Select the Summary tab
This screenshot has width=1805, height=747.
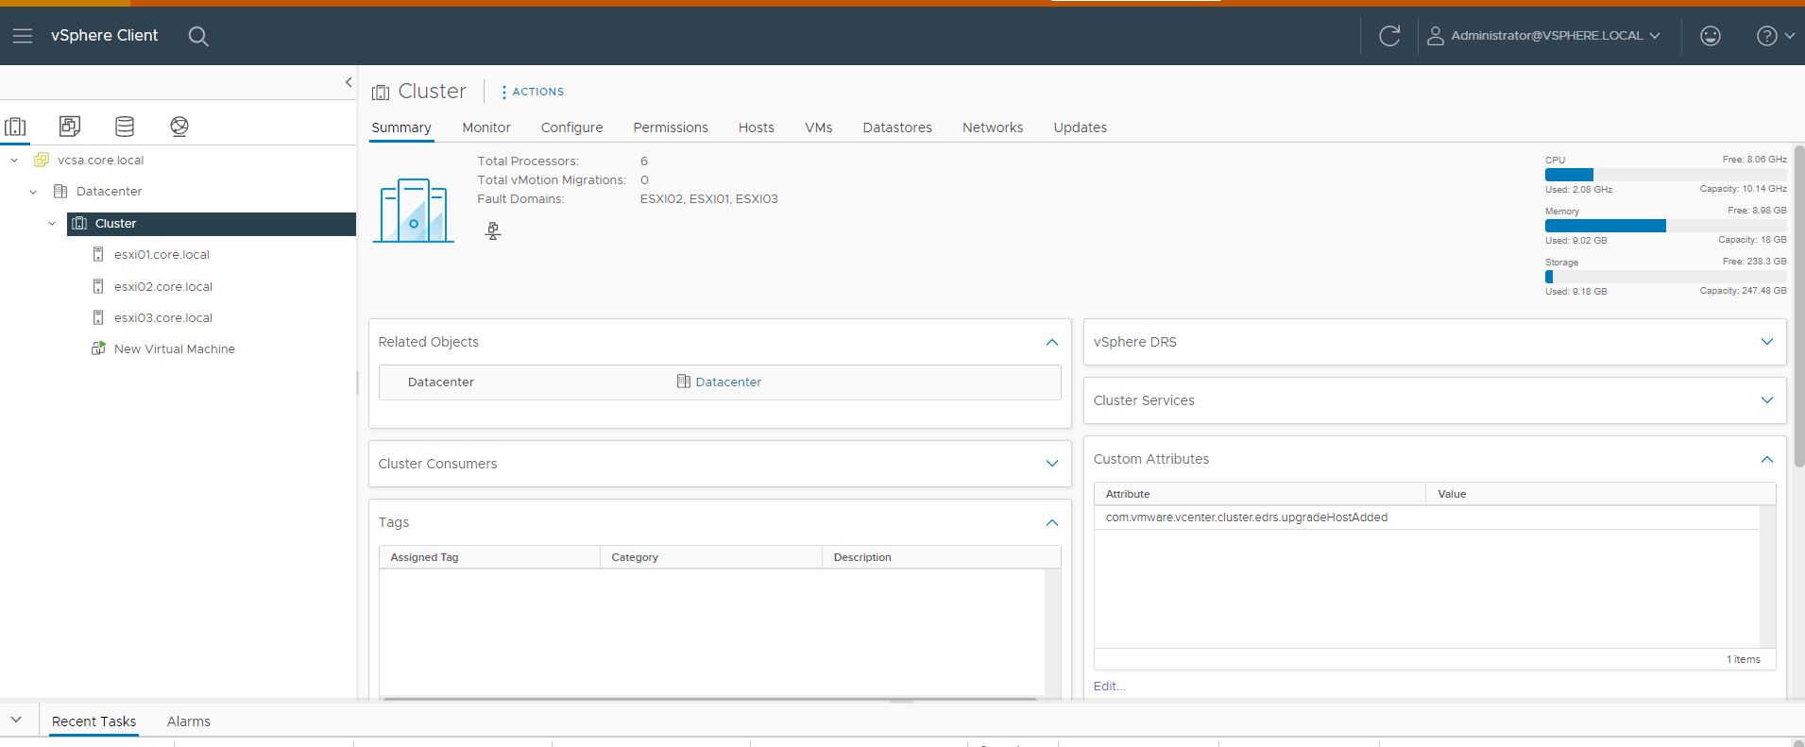pos(401,127)
